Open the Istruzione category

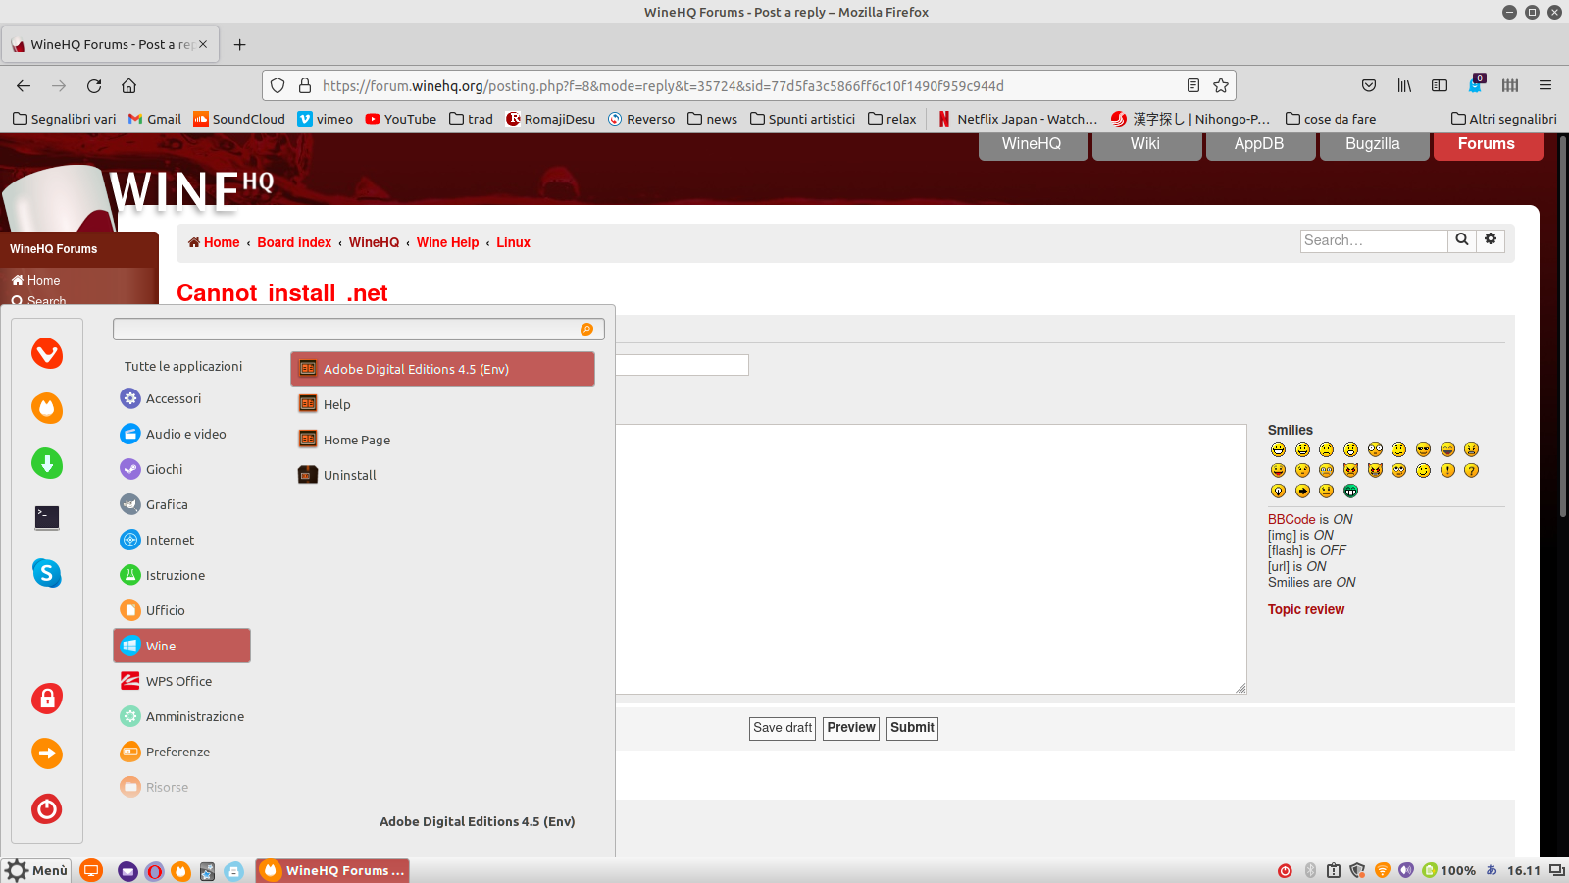[182, 575]
